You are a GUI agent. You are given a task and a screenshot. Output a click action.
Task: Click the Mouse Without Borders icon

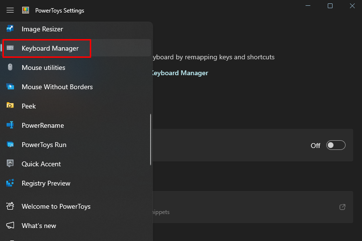[x=10, y=87]
